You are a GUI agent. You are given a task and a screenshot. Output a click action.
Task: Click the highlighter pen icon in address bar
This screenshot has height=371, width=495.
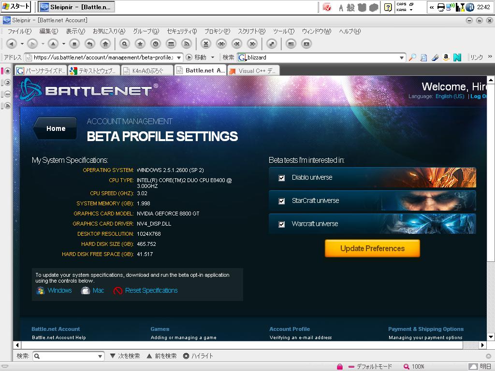[435, 57]
